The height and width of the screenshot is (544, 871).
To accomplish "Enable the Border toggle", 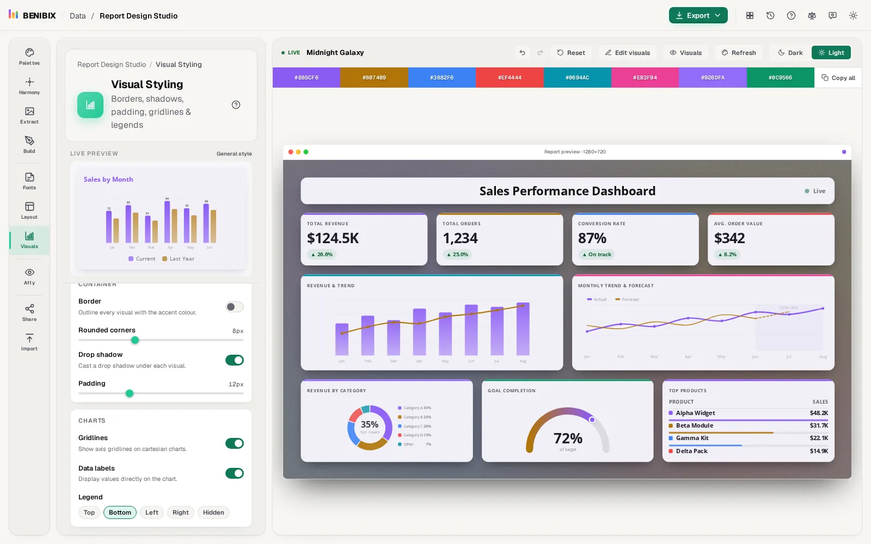I will point(235,307).
